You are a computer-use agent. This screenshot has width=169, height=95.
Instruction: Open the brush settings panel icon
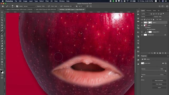[x=17, y=6]
